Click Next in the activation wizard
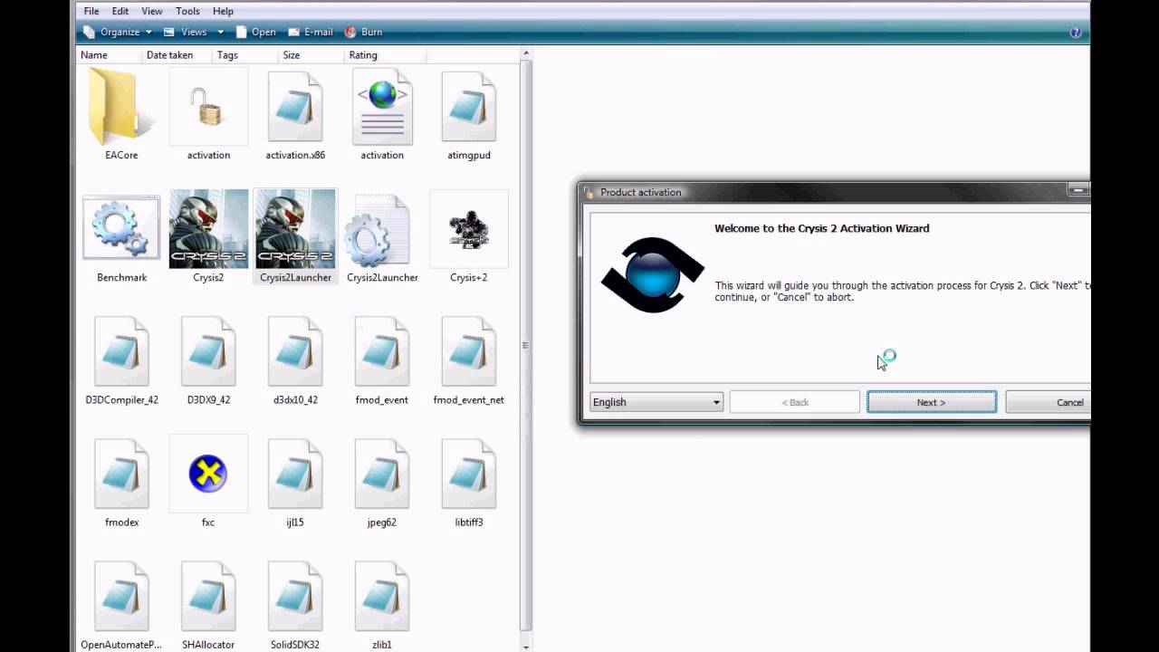 932,402
